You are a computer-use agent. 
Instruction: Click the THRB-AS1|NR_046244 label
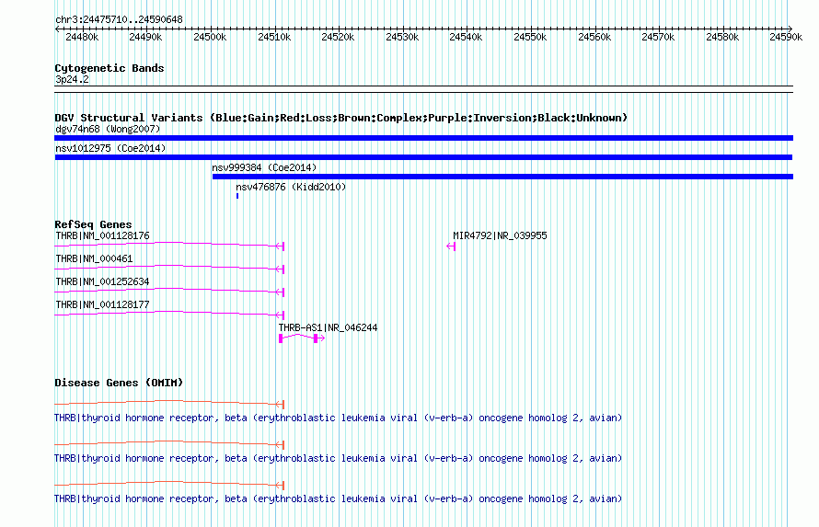328,327
